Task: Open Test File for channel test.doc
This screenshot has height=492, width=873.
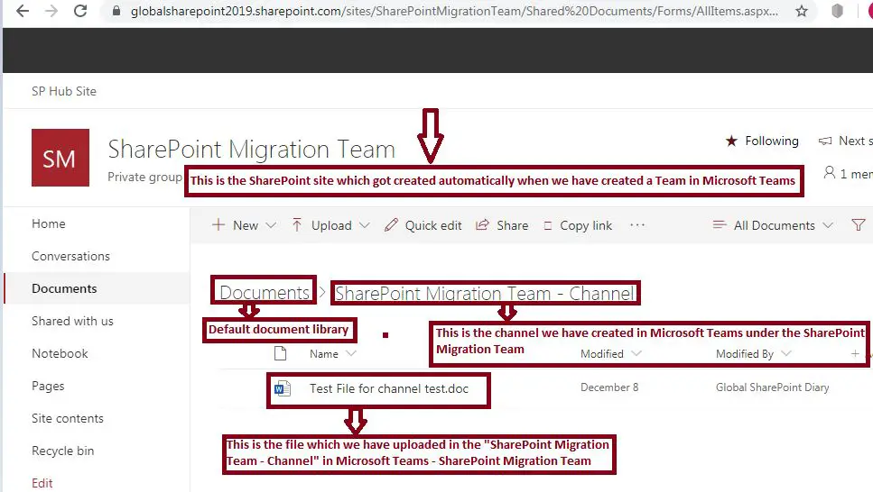Action: tap(388, 388)
